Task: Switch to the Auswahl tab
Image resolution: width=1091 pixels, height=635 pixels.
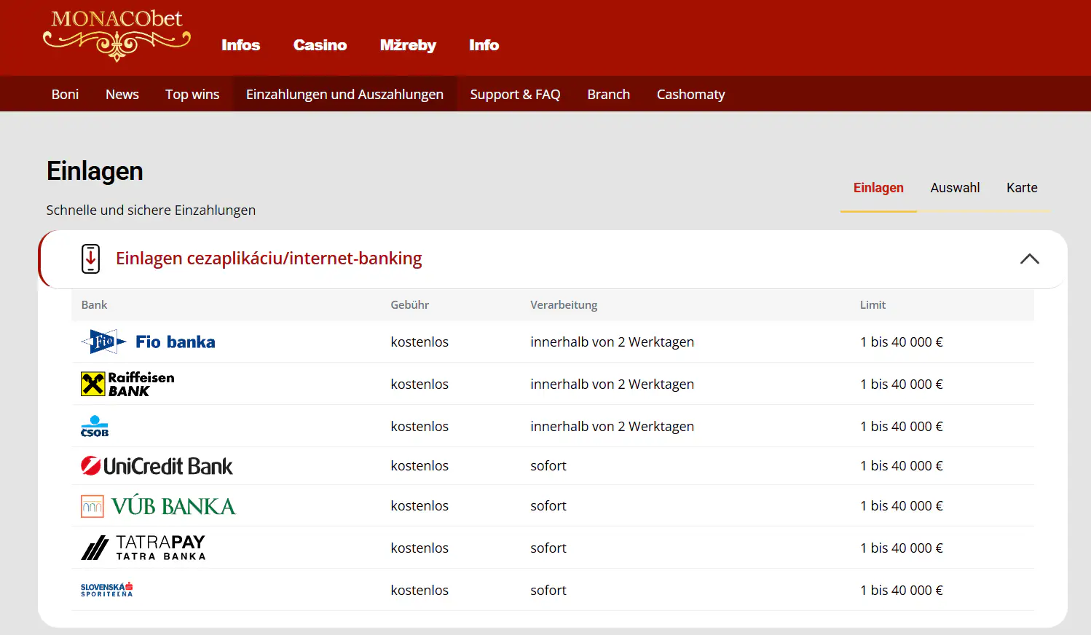Action: point(955,188)
